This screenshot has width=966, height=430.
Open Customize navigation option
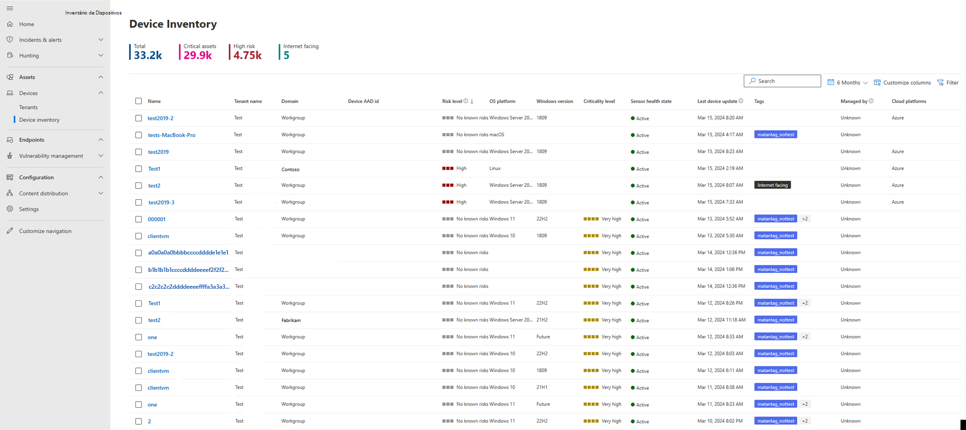pos(45,231)
